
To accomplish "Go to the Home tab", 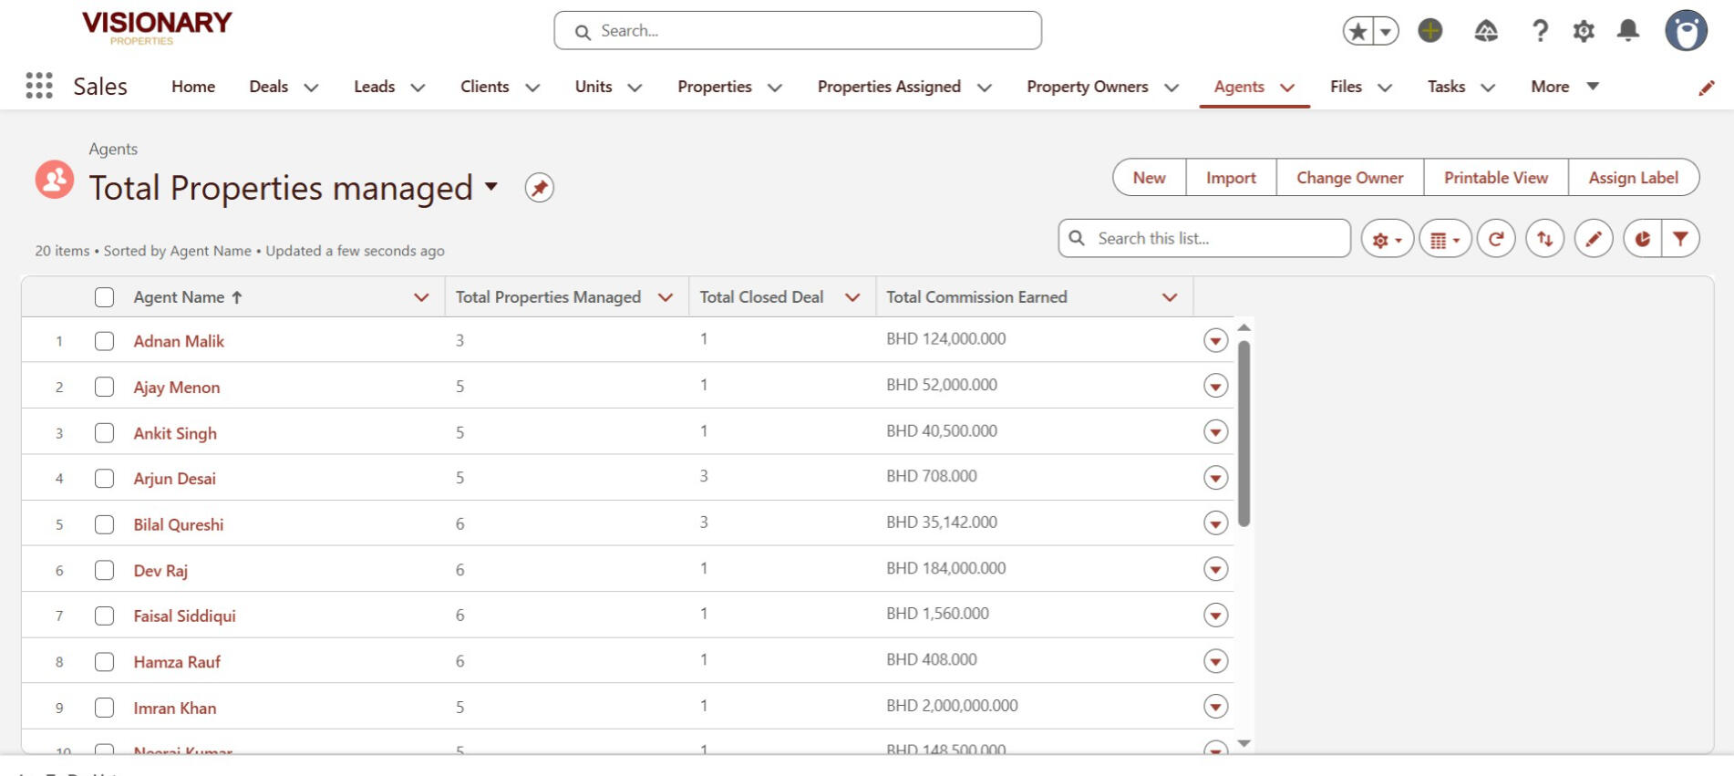I will [x=193, y=87].
